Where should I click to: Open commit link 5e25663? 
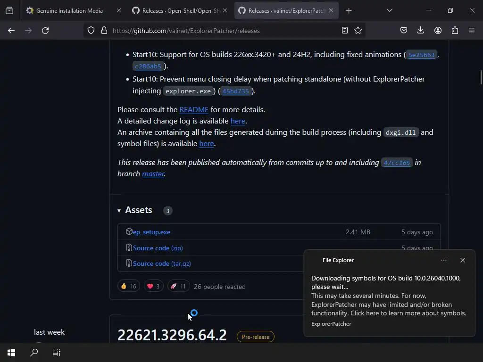click(421, 55)
